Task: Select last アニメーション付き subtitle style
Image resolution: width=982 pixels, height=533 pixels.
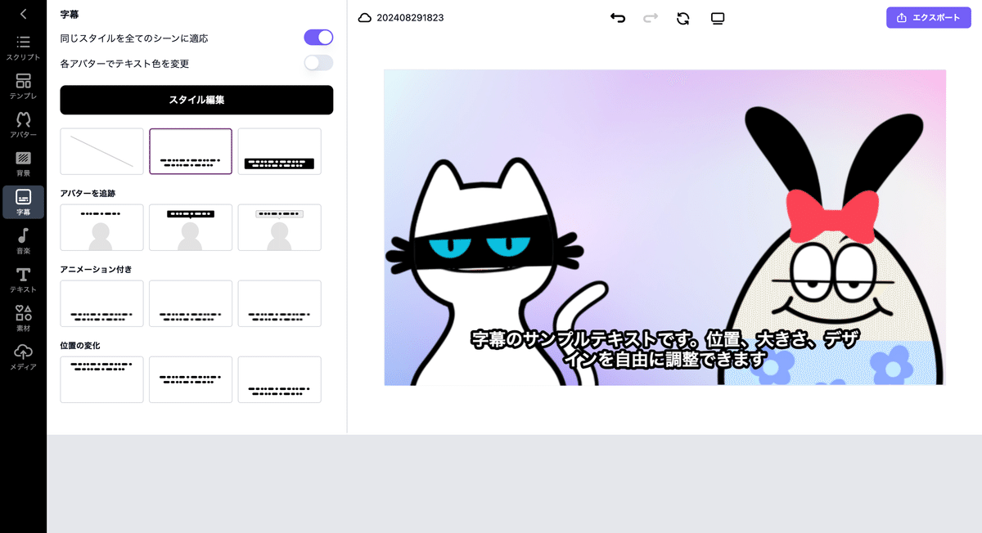Action: click(280, 303)
